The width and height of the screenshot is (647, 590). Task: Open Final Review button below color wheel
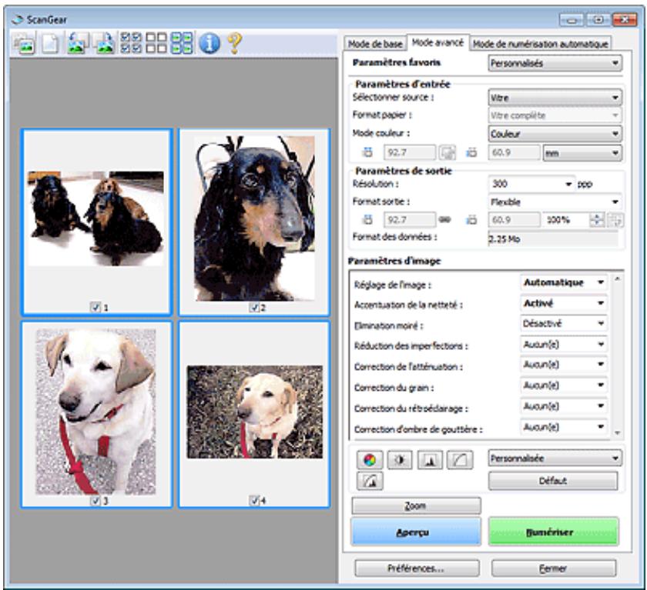370,481
